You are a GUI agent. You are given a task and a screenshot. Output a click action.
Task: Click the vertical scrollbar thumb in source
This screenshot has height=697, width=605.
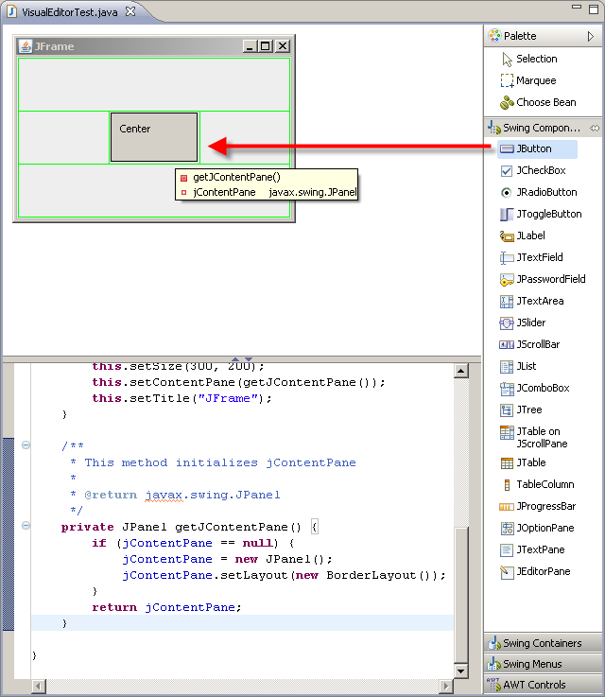(461, 595)
